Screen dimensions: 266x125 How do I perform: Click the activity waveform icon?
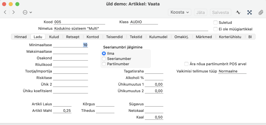pos(238,12)
